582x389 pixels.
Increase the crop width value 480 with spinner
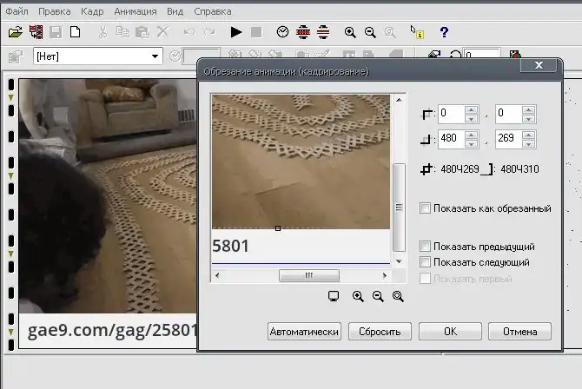(x=471, y=135)
